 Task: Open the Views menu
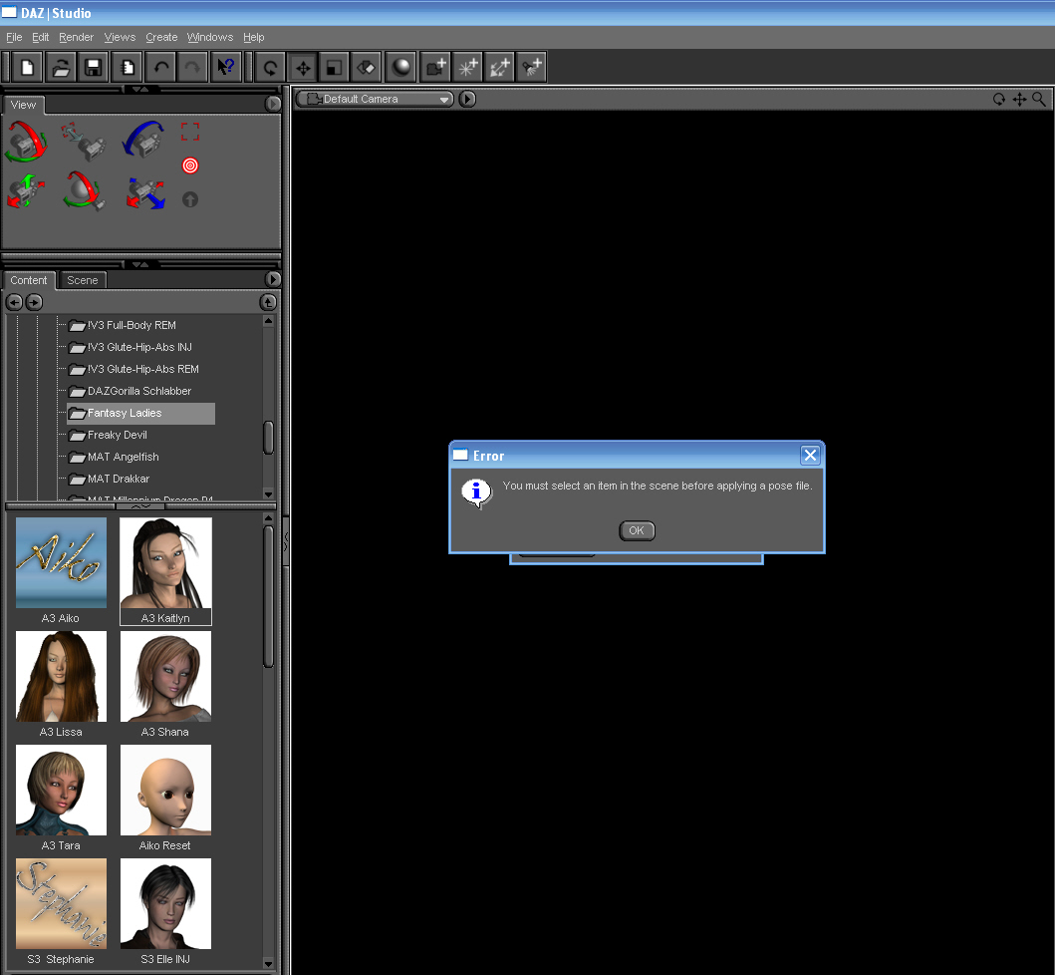tap(120, 37)
